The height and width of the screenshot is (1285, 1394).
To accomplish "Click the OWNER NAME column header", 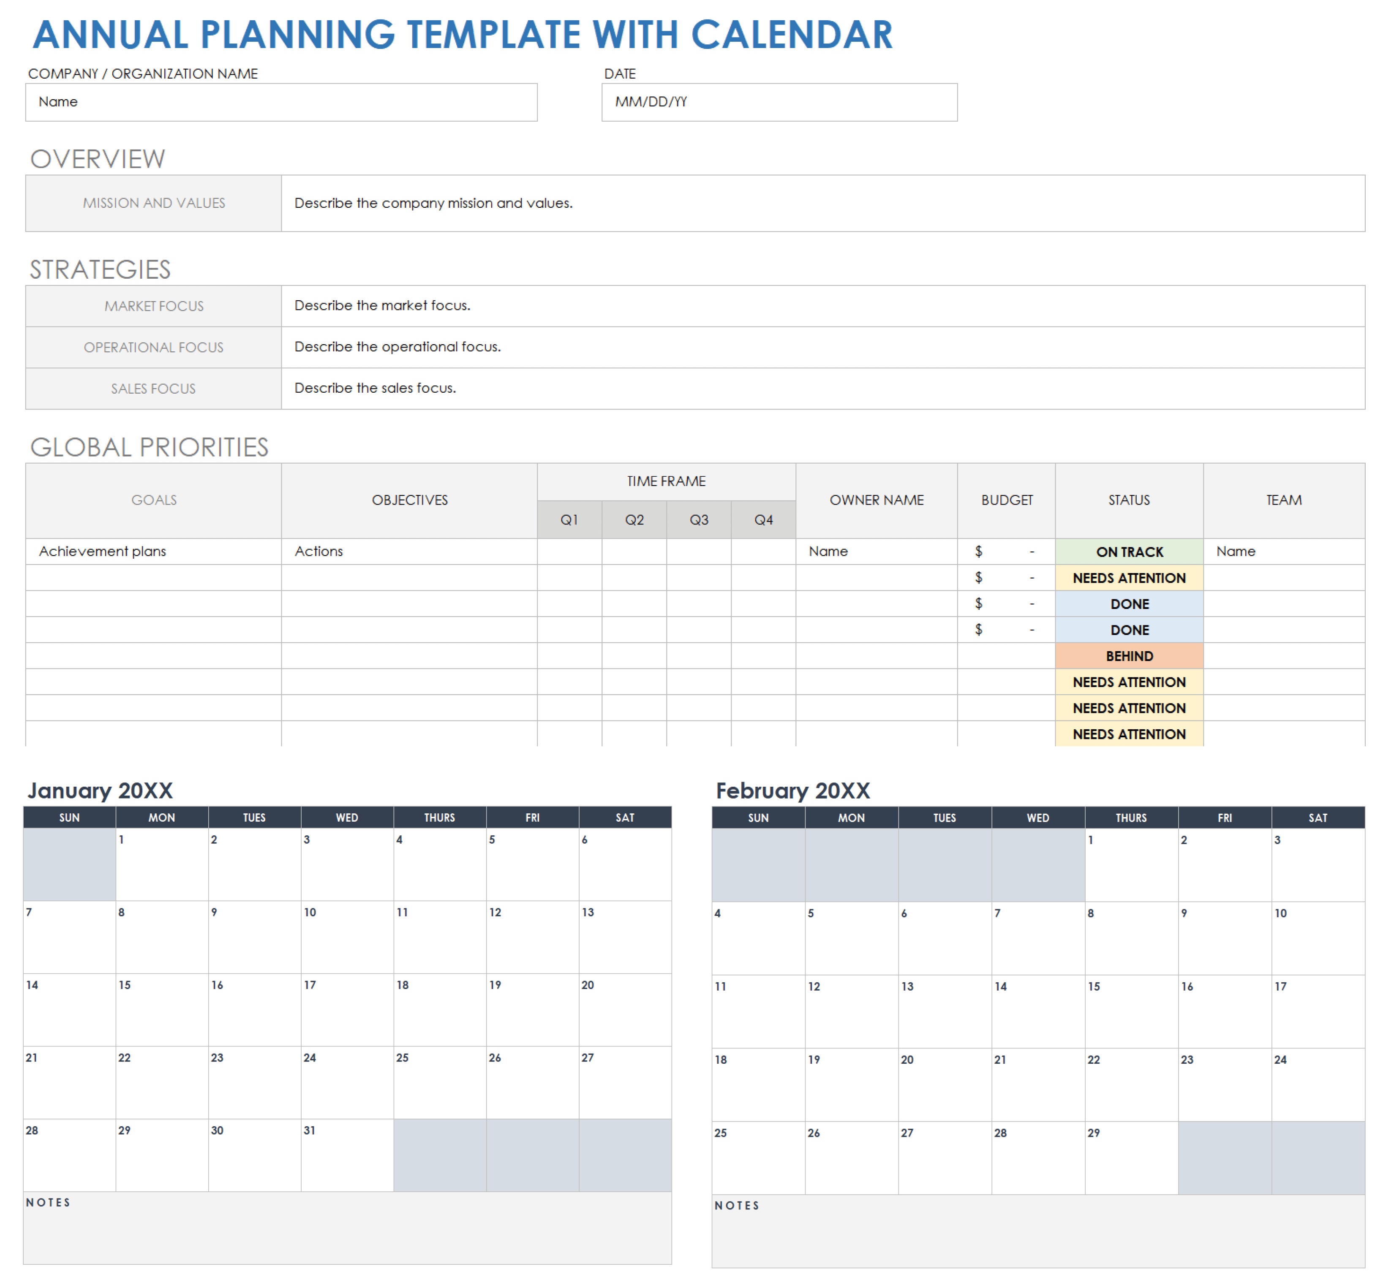I will click(877, 500).
